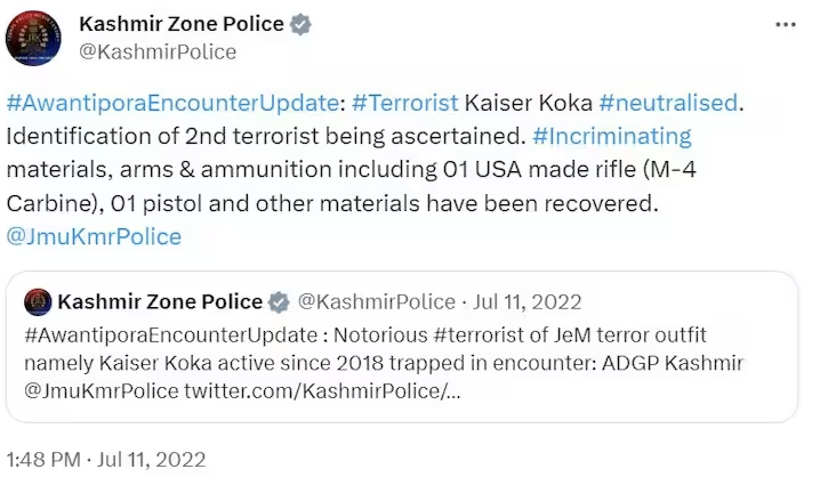Open the #AwantiporaEncounterUpdate hashtag link
Viewport: 820px width, 477px height.
[171, 103]
